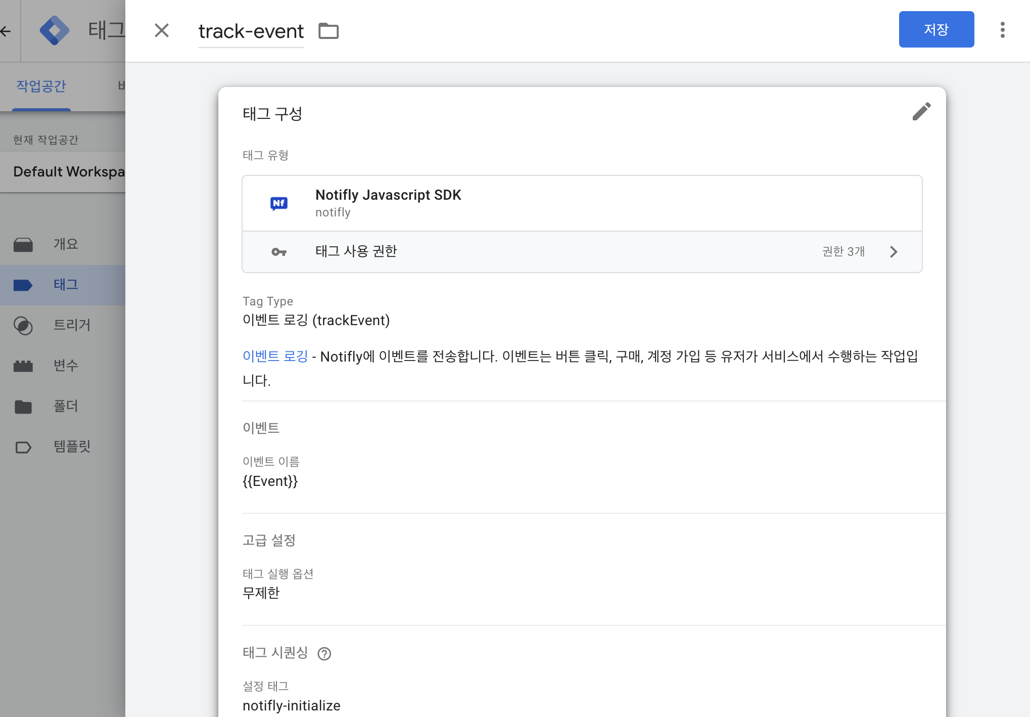Image resolution: width=1030 pixels, height=717 pixels.
Task: Click the Notifly Javascript SDK logo icon
Action: (x=279, y=202)
